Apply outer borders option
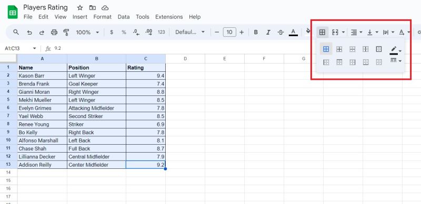 pos(379,49)
